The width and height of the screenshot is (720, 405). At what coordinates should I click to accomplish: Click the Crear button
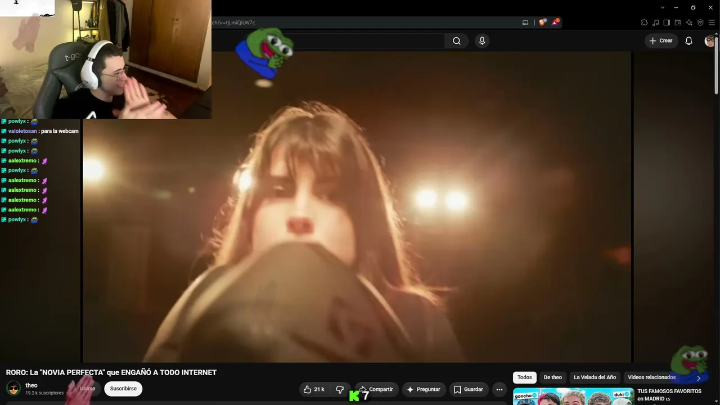pyautogui.click(x=661, y=41)
